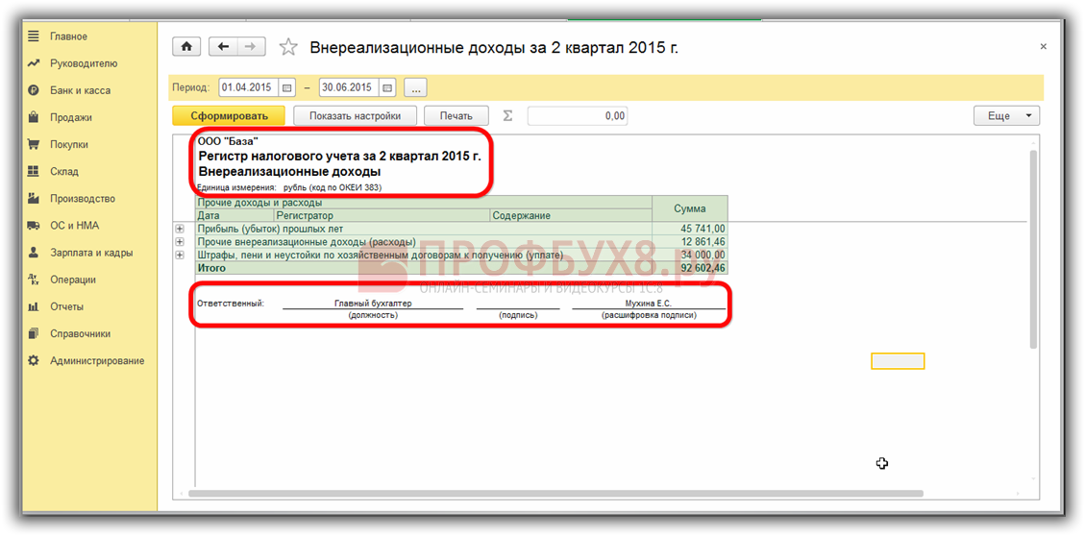Click the Покупки cart icon
This screenshot has height=536, width=1085.
coord(33,144)
